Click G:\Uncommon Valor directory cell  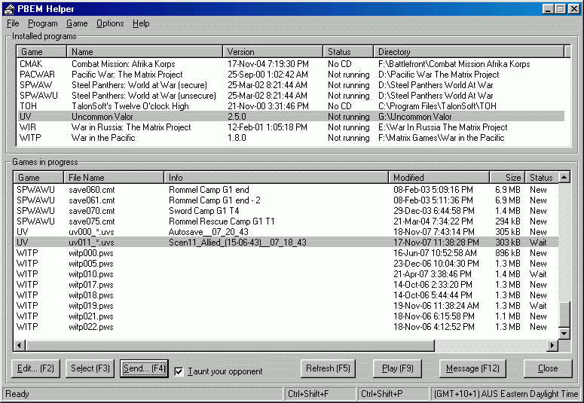pyautogui.click(x=415, y=117)
